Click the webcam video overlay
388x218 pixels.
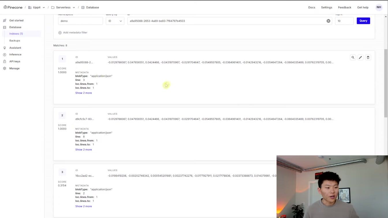click(x=332, y=187)
